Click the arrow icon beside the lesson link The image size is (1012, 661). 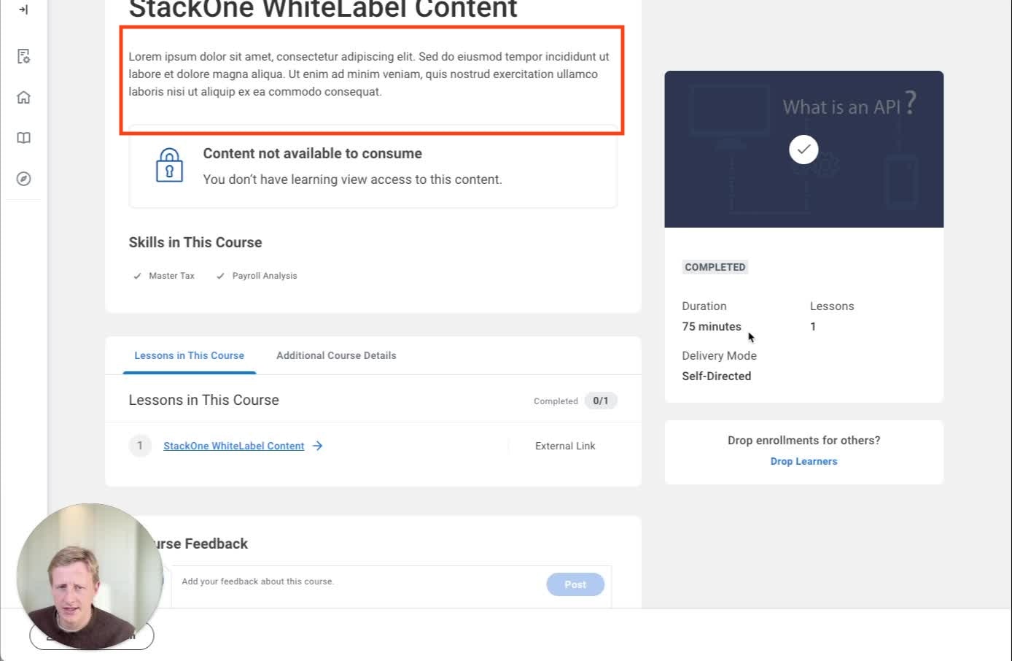pos(318,446)
